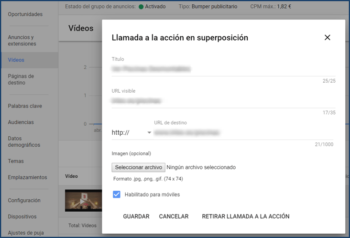
Task: Click the 21/1000 destination URL counter
Action: (324, 144)
